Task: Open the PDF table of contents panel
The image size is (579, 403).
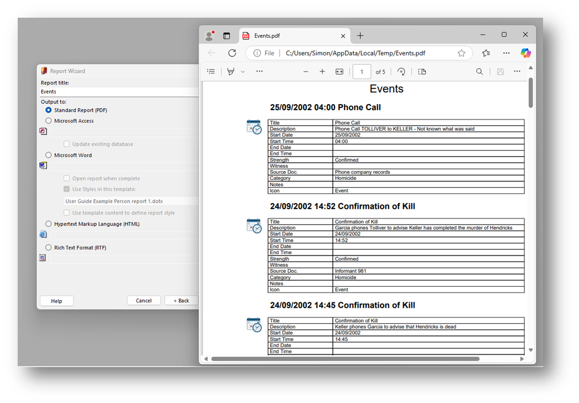Action: pyautogui.click(x=211, y=71)
